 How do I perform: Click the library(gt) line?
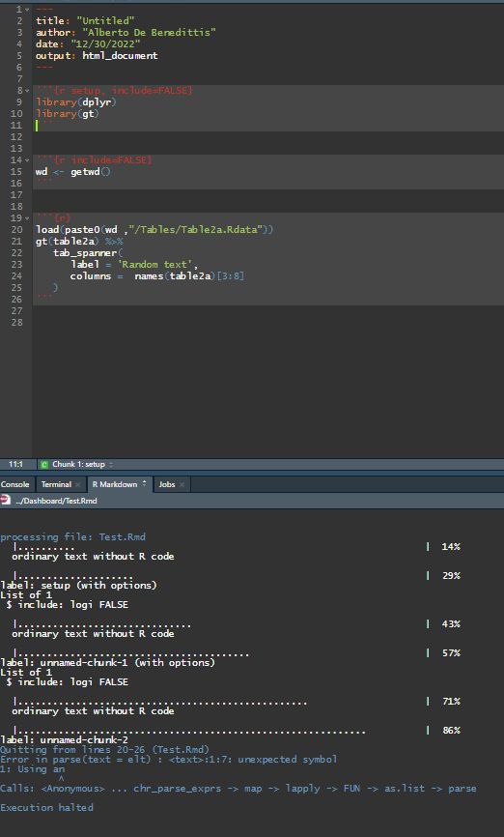click(x=68, y=114)
